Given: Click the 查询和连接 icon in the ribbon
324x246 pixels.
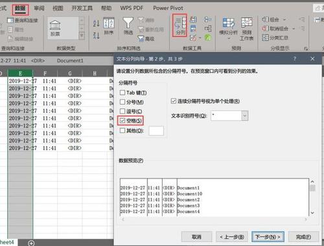Looking at the screenshot, I should 10,20.
